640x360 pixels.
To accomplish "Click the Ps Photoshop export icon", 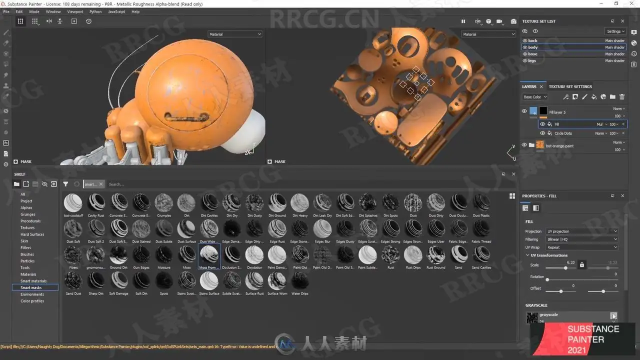I will [6, 143].
